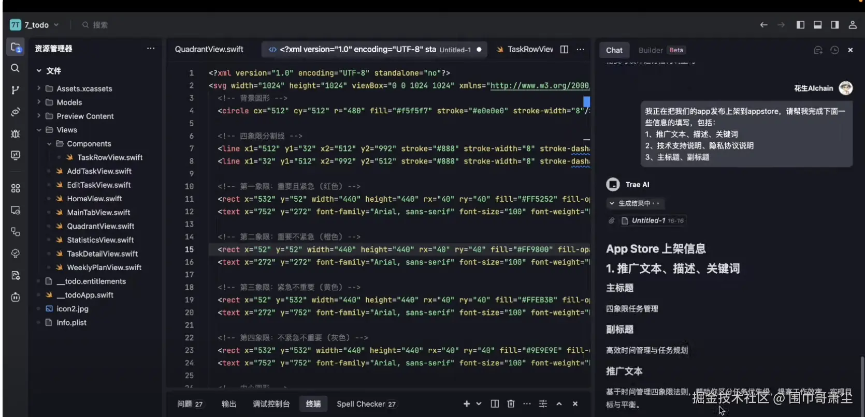This screenshot has width=865, height=417.
Task: Switch to the TaskRowView editor tab
Action: tap(525, 49)
